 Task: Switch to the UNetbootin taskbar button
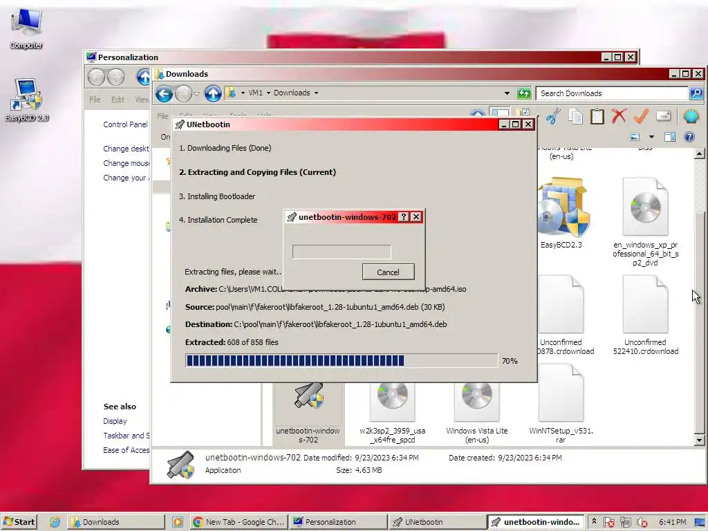pyautogui.click(x=437, y=522)
